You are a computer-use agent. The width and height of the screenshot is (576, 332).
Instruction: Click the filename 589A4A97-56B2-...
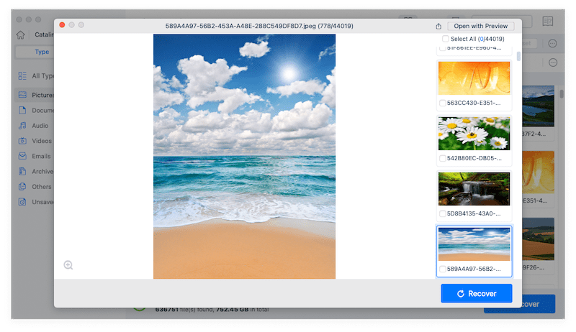pos(474,269)
